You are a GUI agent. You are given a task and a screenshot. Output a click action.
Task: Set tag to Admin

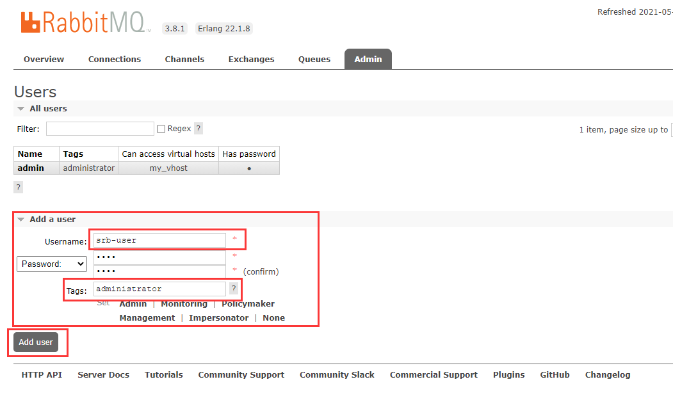point(133,304)
